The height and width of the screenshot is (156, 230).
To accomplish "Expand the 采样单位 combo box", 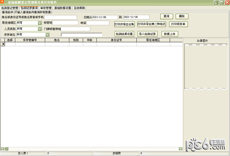I will (48, 35).
